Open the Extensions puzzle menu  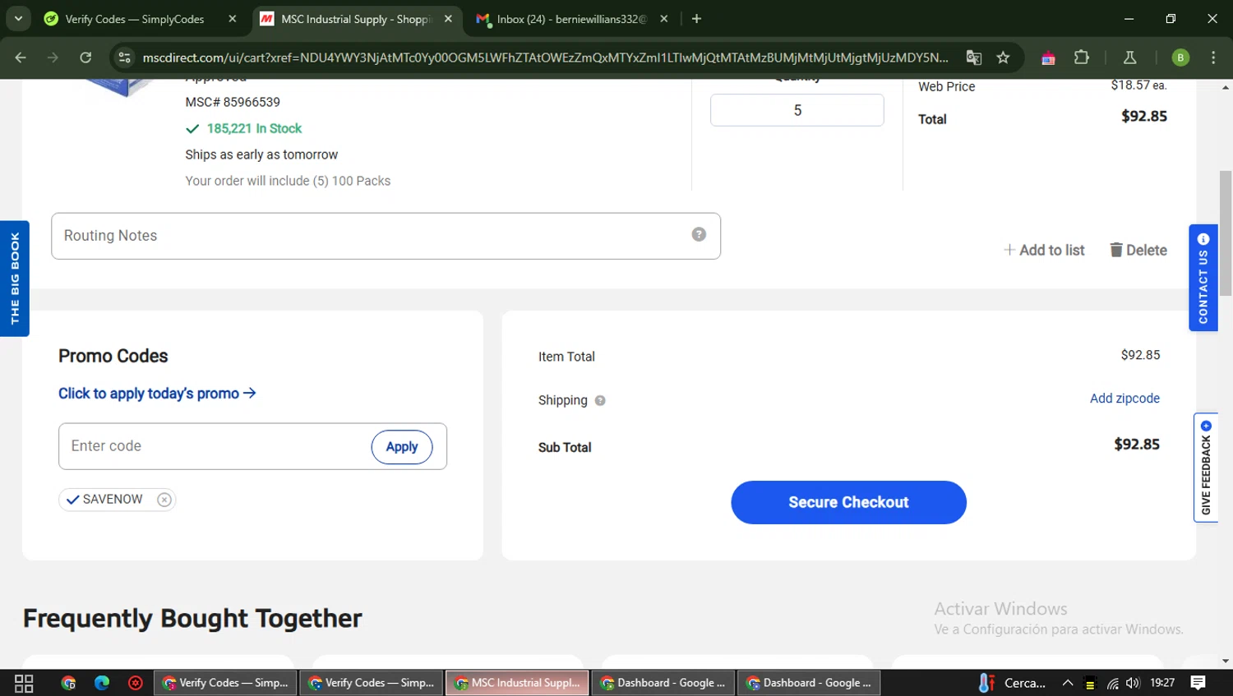pos(1082,58)
